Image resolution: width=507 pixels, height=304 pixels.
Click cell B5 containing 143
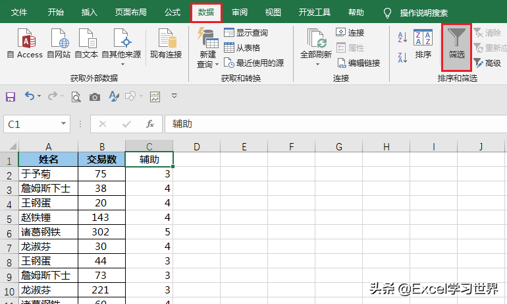point(101,217)
